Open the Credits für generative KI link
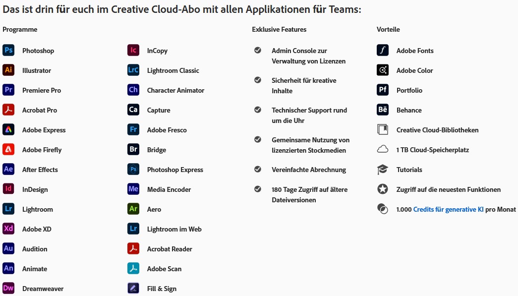Viewport: 518px width, 296px height. click(448, 209)
